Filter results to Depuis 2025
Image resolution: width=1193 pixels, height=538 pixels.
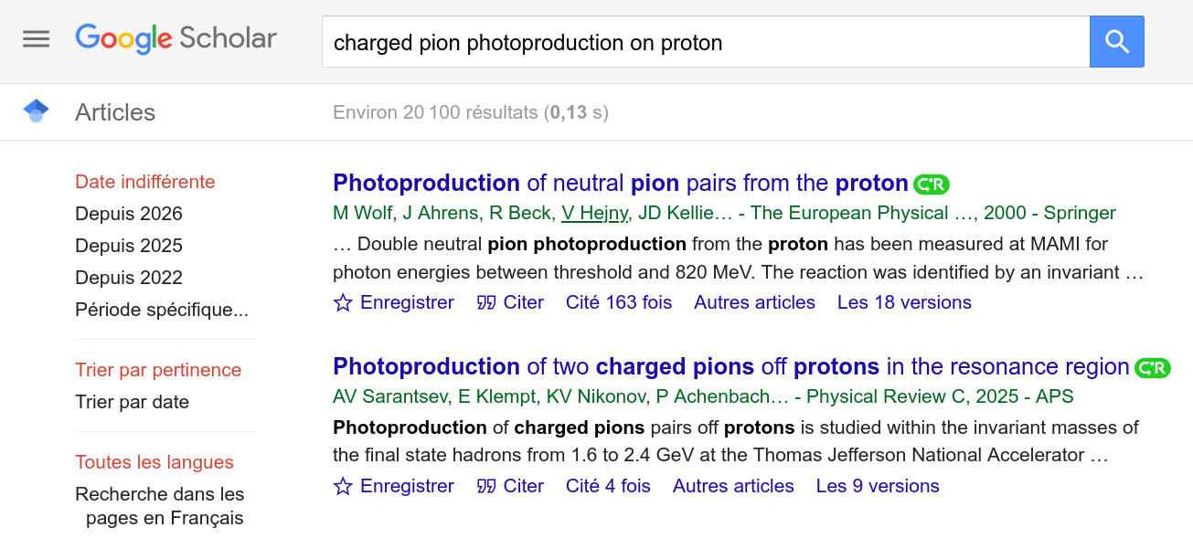129,246
